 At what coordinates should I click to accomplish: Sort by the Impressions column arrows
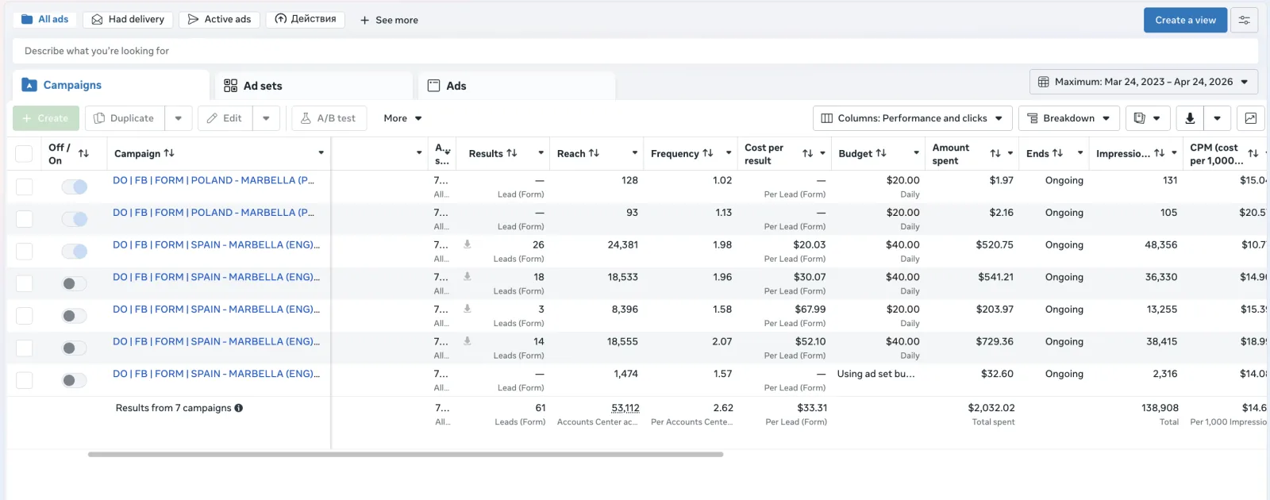(1160, 153)
